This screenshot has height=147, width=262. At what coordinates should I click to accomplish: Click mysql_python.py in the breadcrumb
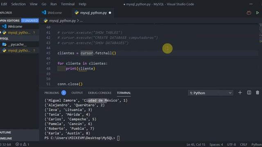tap(62, 21)
